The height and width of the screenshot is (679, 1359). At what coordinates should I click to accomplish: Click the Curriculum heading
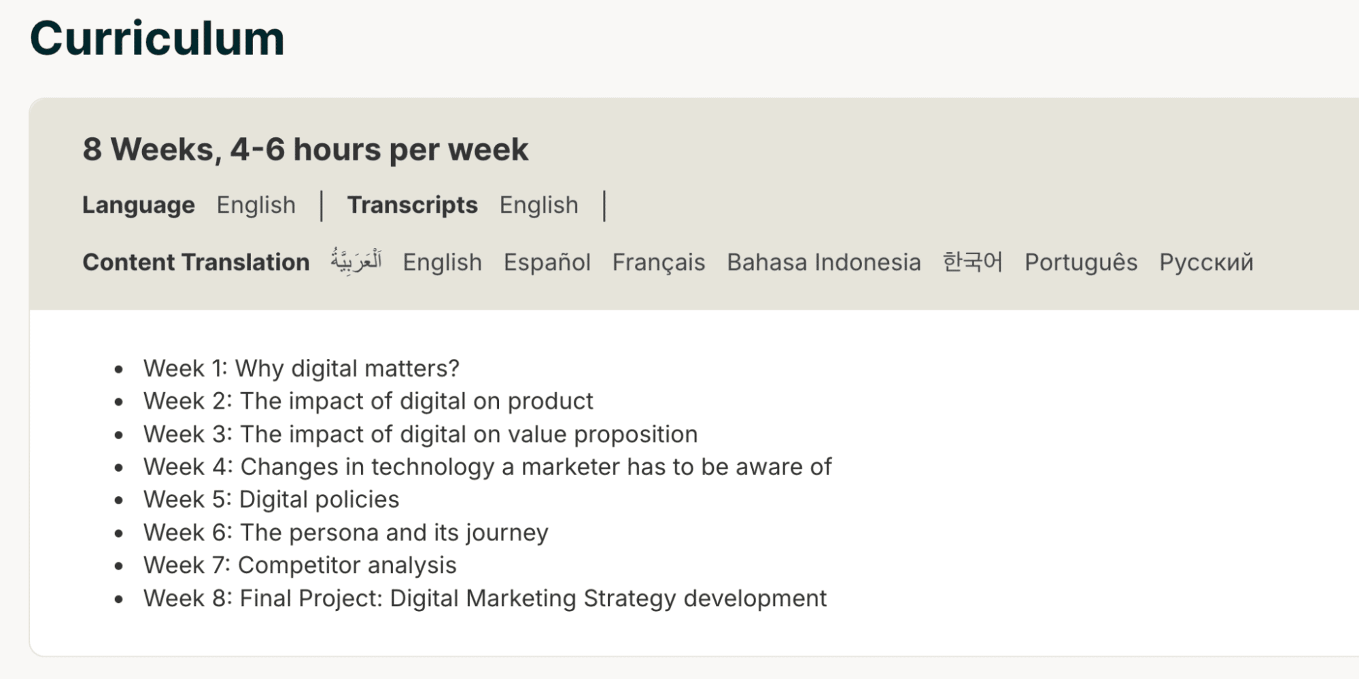pyautogui.click(x=157, y=39)
